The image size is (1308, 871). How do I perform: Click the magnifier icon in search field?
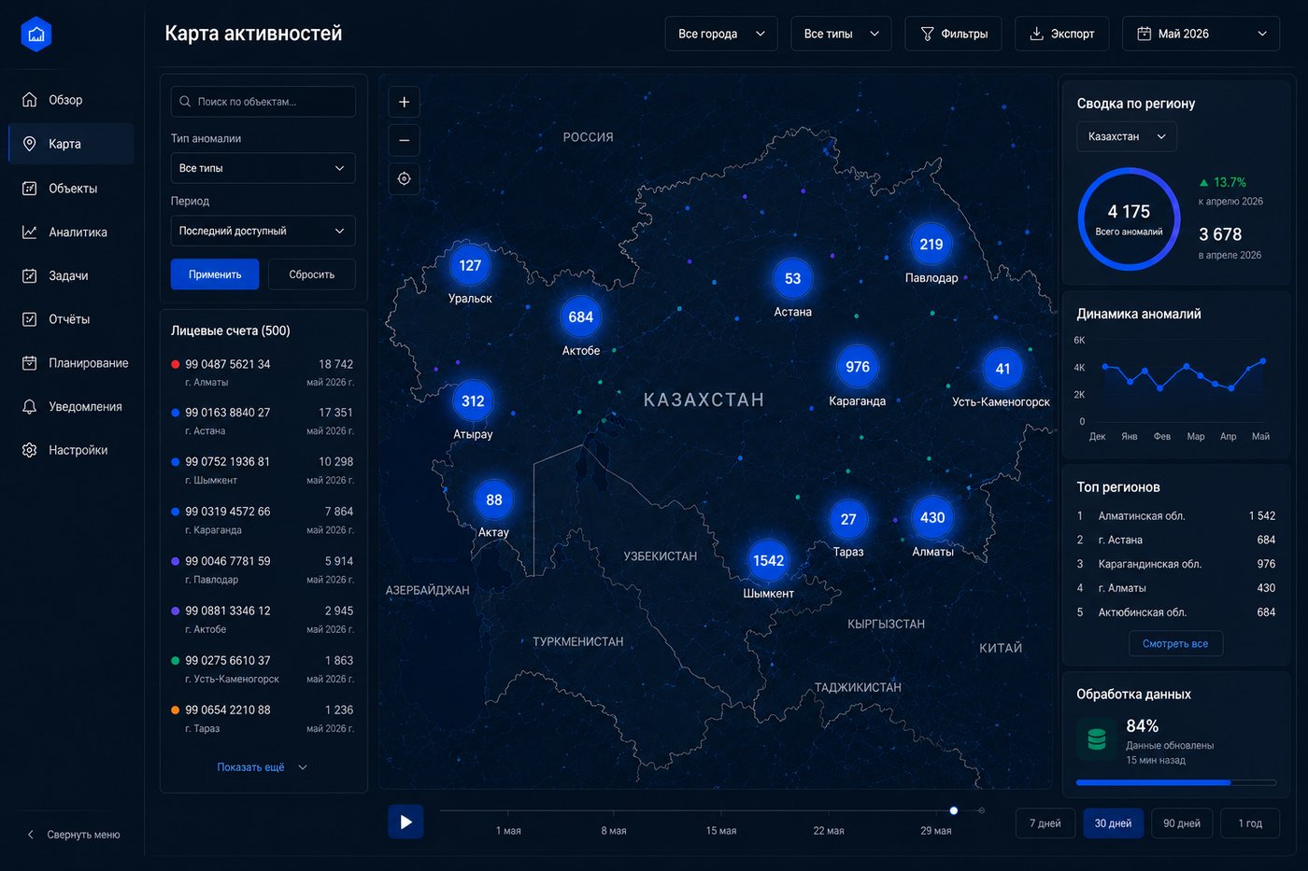click(x=185, y=102)
